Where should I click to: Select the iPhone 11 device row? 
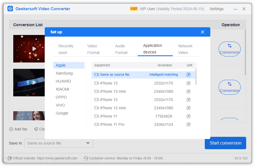[x=143, y=116]
